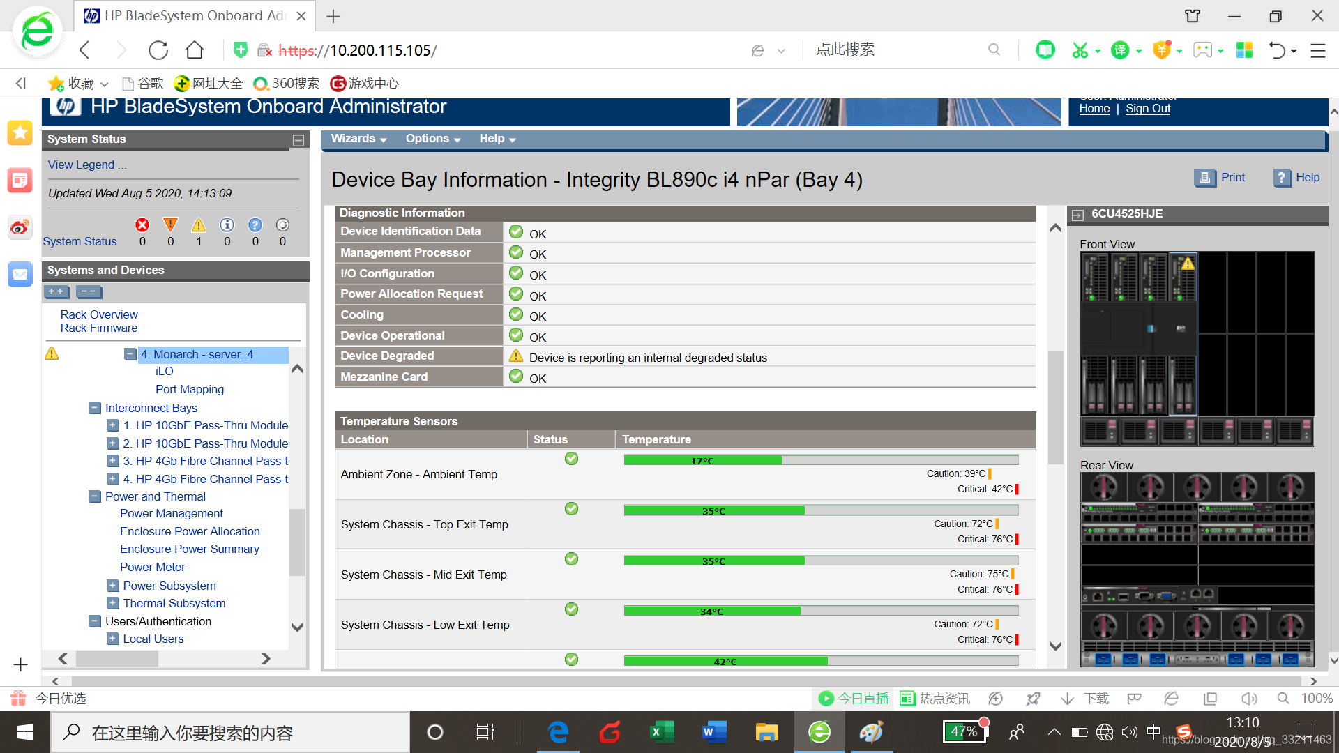Image resolution: width=1339 pixels, height=753 pixels.
Task: Click the warning icon on Front View panel
Action: pos(1186,264)
